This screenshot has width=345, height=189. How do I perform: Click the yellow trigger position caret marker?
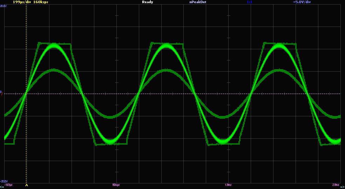point(27,186)
